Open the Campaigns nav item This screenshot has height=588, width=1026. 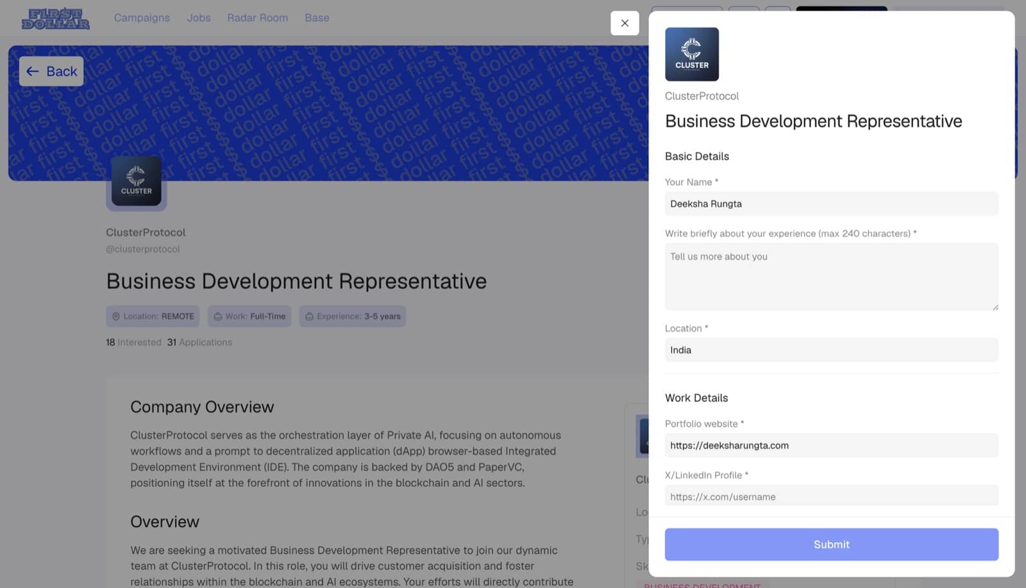pos(142,18)
